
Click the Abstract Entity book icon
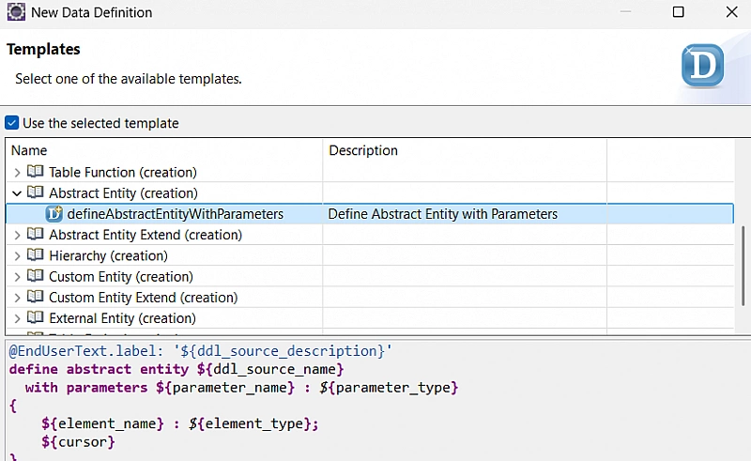pyautogui.click(x=36, y=193)
